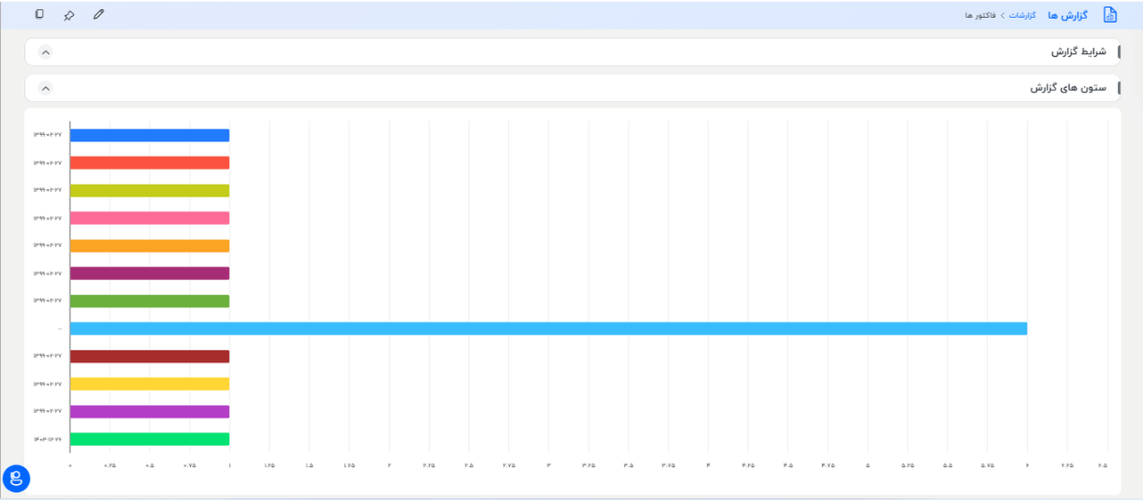Click the long light-blue chart bar

point(548,329)
